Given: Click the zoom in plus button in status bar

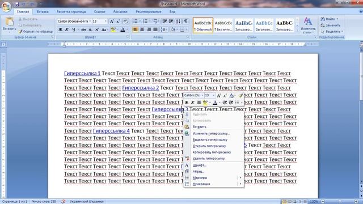Looking at the screenshot, I should coord(356,202).
